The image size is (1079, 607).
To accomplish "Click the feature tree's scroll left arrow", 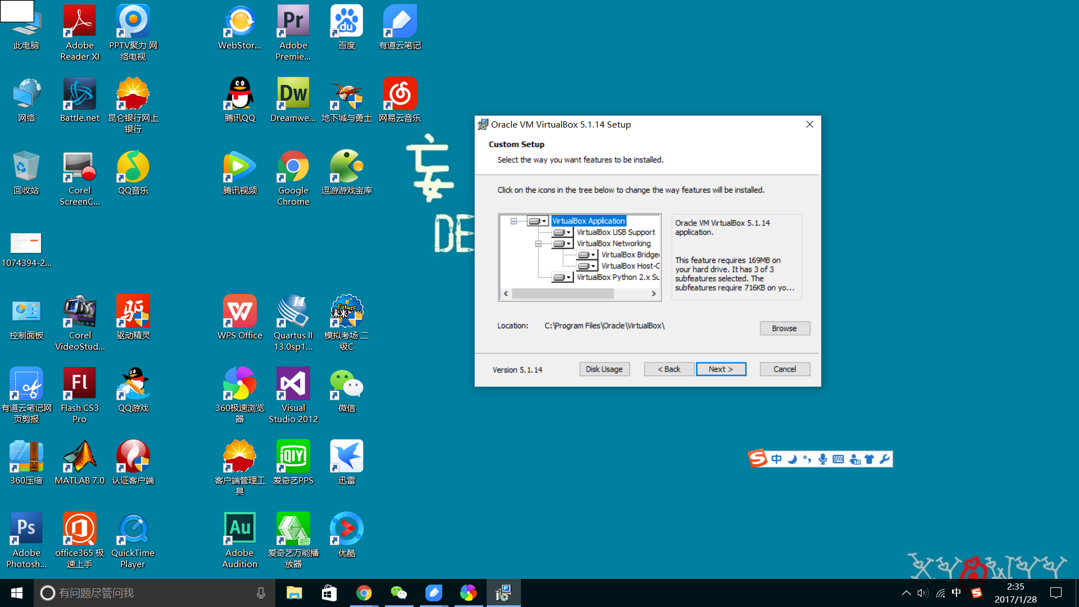I will click(x=506, y=293).
